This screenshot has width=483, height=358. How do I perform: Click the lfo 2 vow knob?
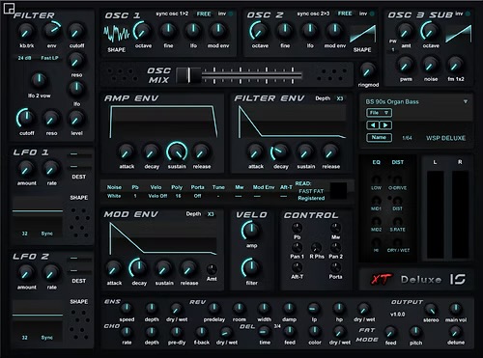[39, 80]
